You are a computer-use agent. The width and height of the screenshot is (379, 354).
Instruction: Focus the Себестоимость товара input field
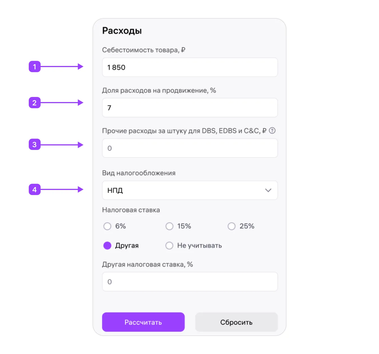click(x=190, y=67)
